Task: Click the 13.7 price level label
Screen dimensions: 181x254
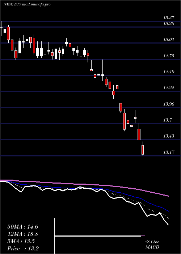Action: [x=167, y=120]
